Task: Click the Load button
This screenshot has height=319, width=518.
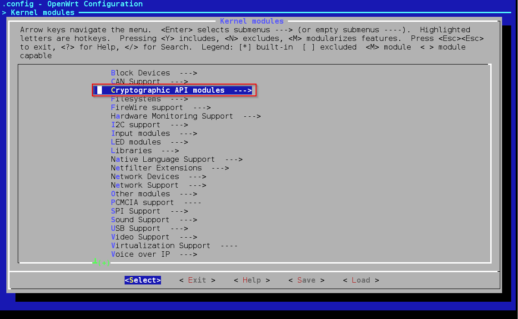Action: pyautogui.click(x=361, y=280)
